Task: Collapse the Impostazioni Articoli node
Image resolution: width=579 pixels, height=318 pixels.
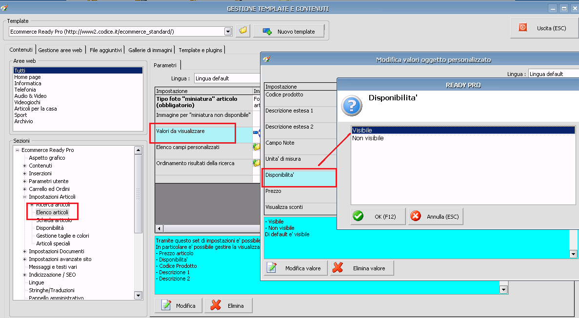Action: coord(25,197)
